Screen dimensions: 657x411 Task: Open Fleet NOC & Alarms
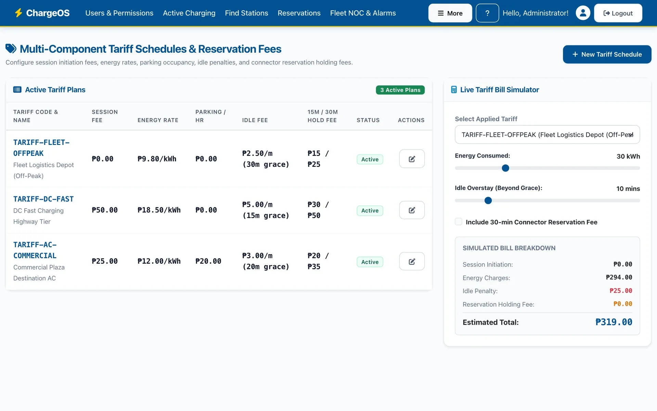click(x=363, y=13)
